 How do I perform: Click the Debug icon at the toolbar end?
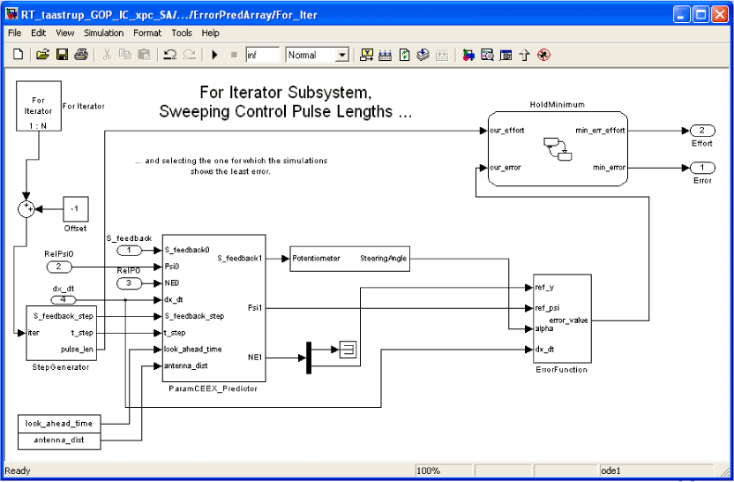coord(543,55)
